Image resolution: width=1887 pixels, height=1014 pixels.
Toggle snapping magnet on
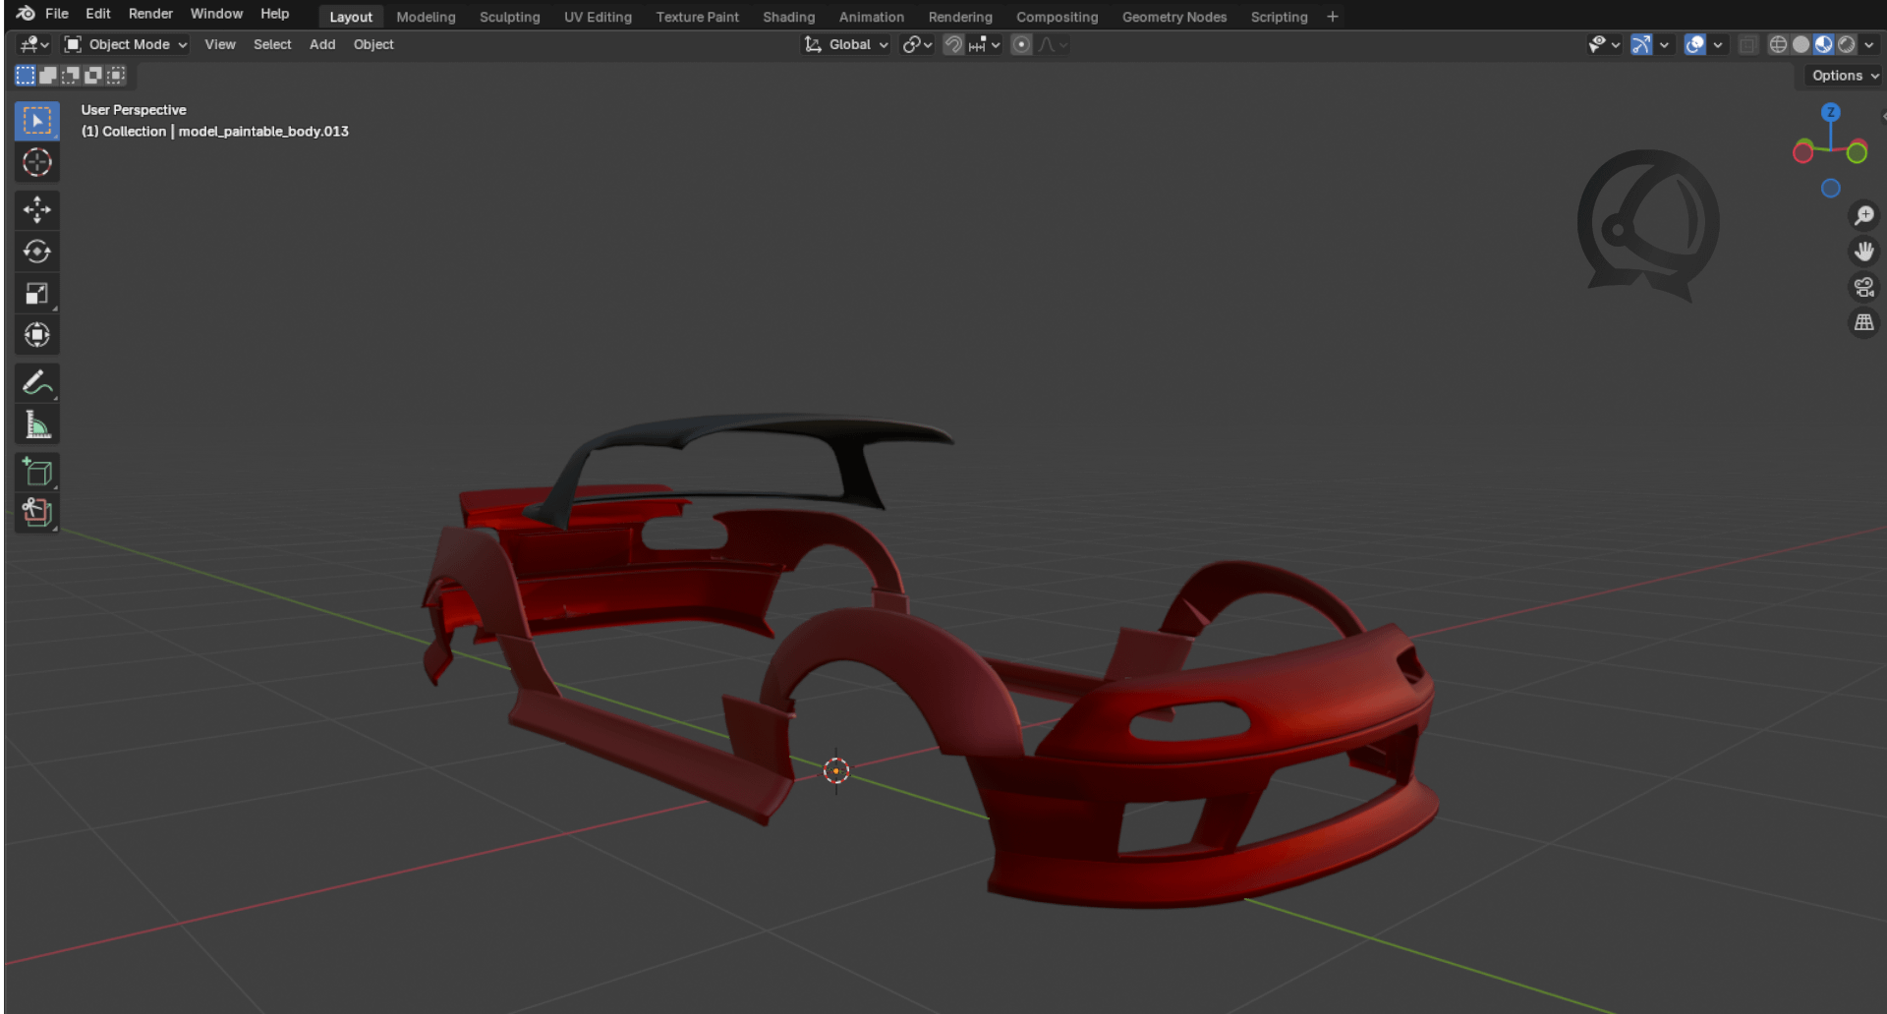pos(952,44)
